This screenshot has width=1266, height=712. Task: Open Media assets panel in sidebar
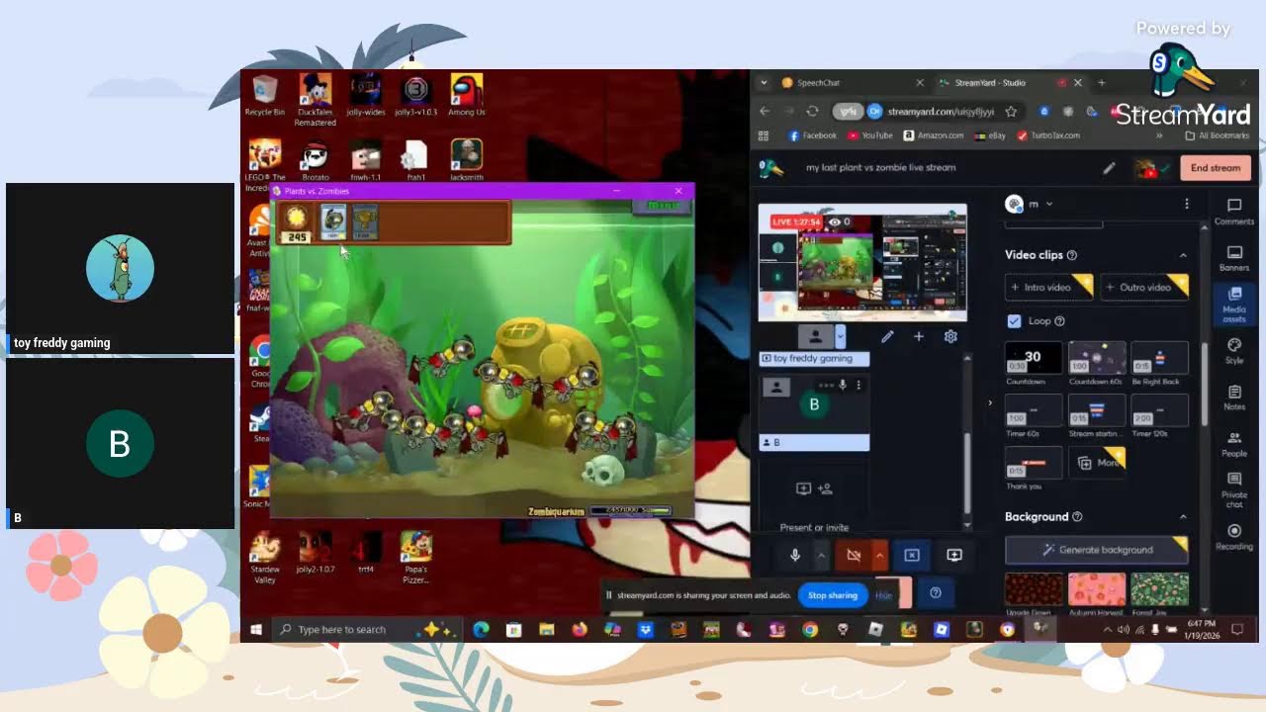(x=1233, y=305)
